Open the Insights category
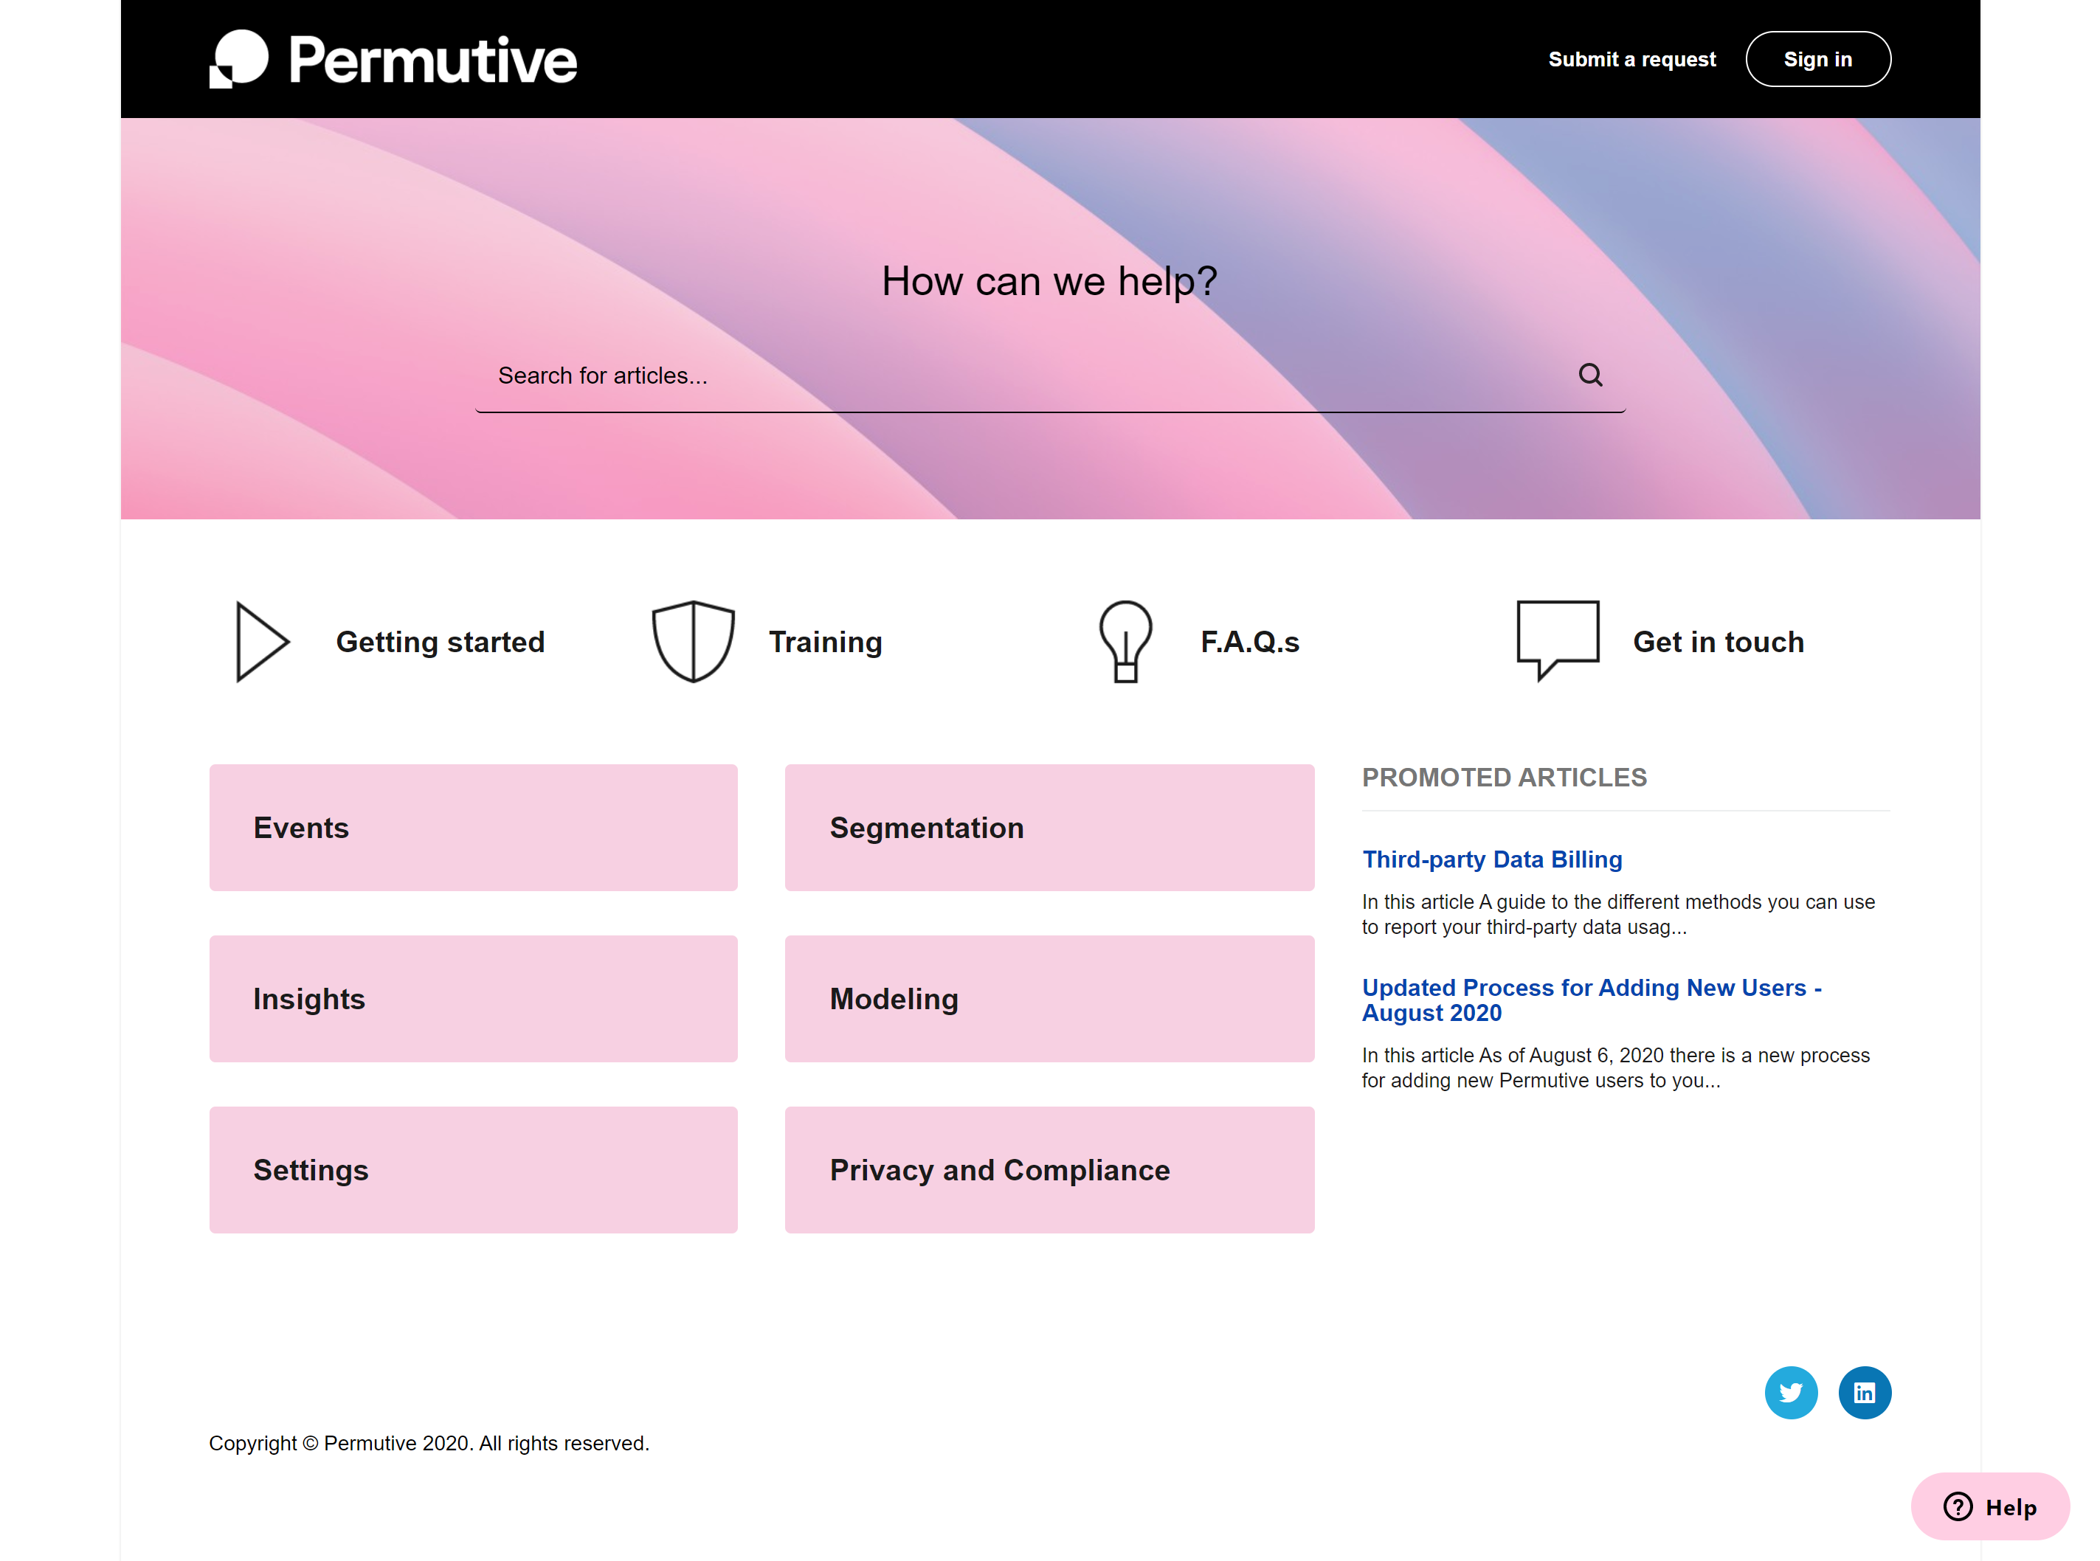 click(472, 999)
